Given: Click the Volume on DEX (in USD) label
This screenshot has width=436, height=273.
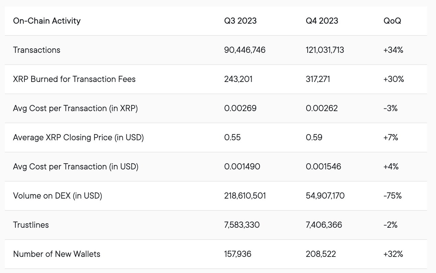Looking at the screenshot, I should coord(58,196).
